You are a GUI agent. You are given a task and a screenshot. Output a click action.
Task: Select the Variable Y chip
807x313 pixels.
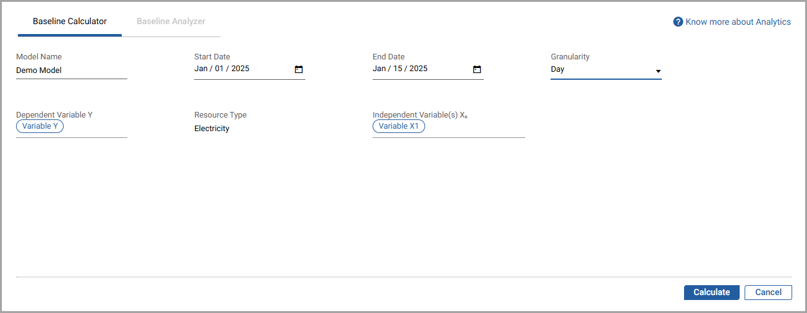40,126
